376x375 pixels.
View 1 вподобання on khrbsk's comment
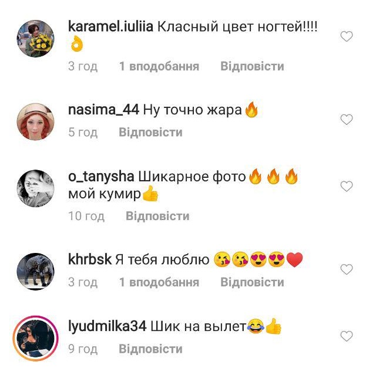tap(159, 282)
